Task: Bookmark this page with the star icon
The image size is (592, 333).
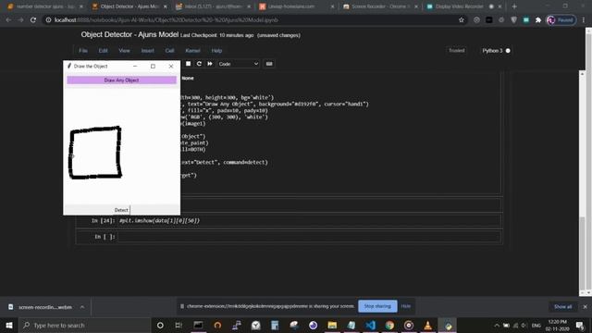Action: [462, 20]
